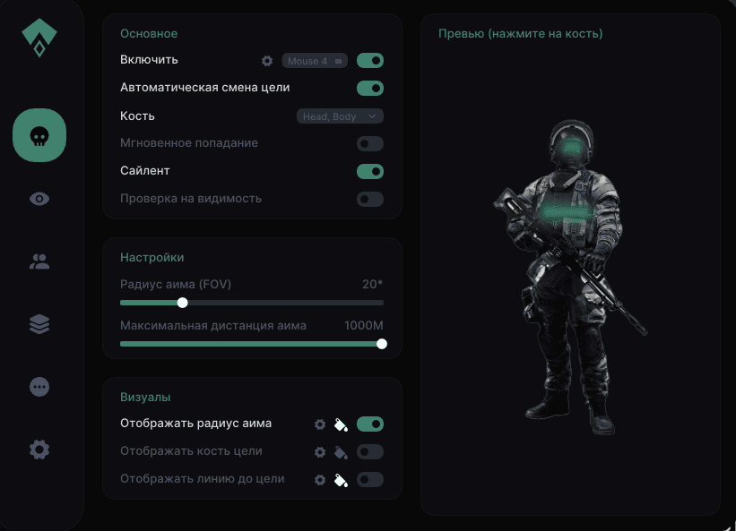Click the Mouse 4 keybind button

click(315, 61)
